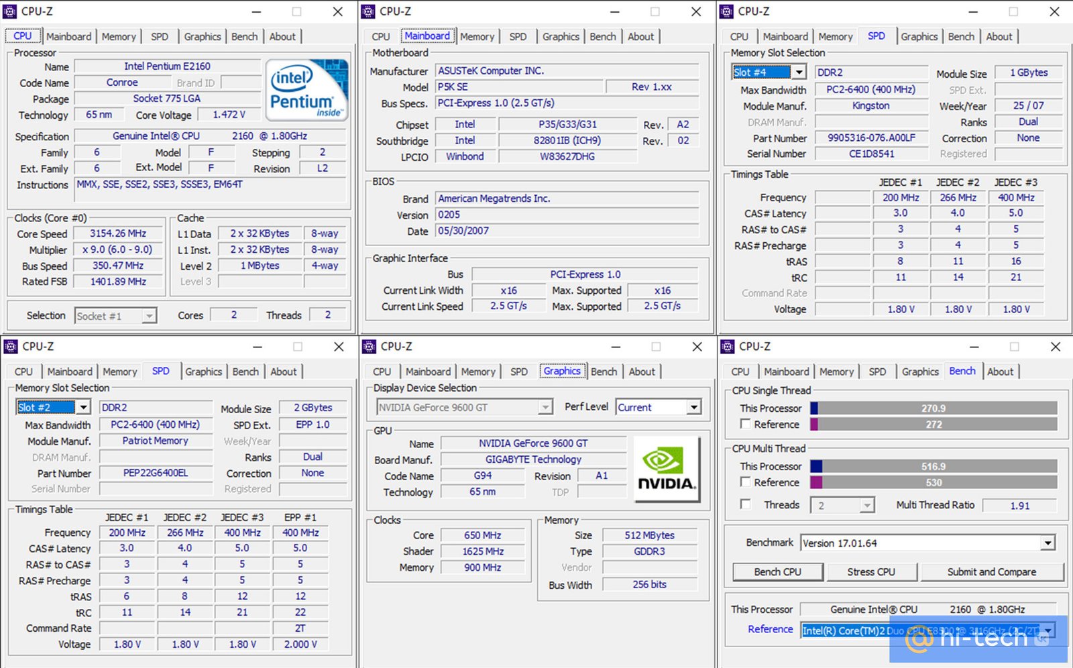Click the Intel Pentium E2160 name field
The width and height of the screenshot is (1073, 668).
(x=167, y=66)
